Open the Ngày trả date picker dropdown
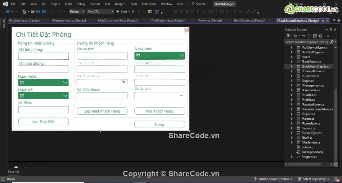Screen dimensions: 342x183 (x=65, y=95)
